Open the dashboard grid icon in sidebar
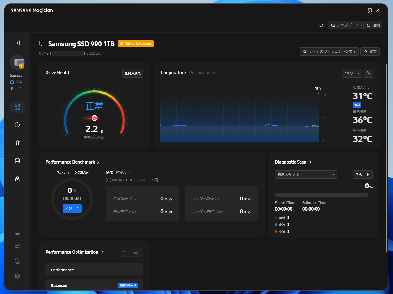The height and width of the screenshot is (294, 393). point(17,107)
